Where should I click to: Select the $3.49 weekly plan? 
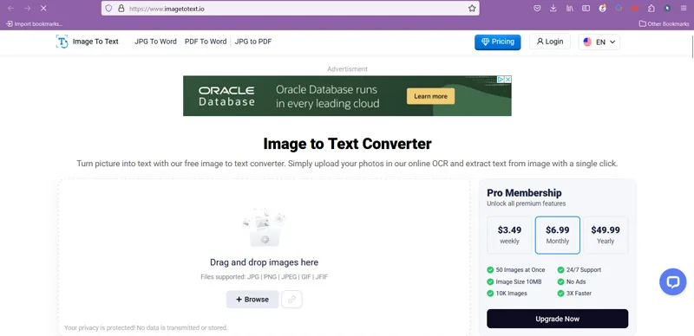click(x=509, y=236)
